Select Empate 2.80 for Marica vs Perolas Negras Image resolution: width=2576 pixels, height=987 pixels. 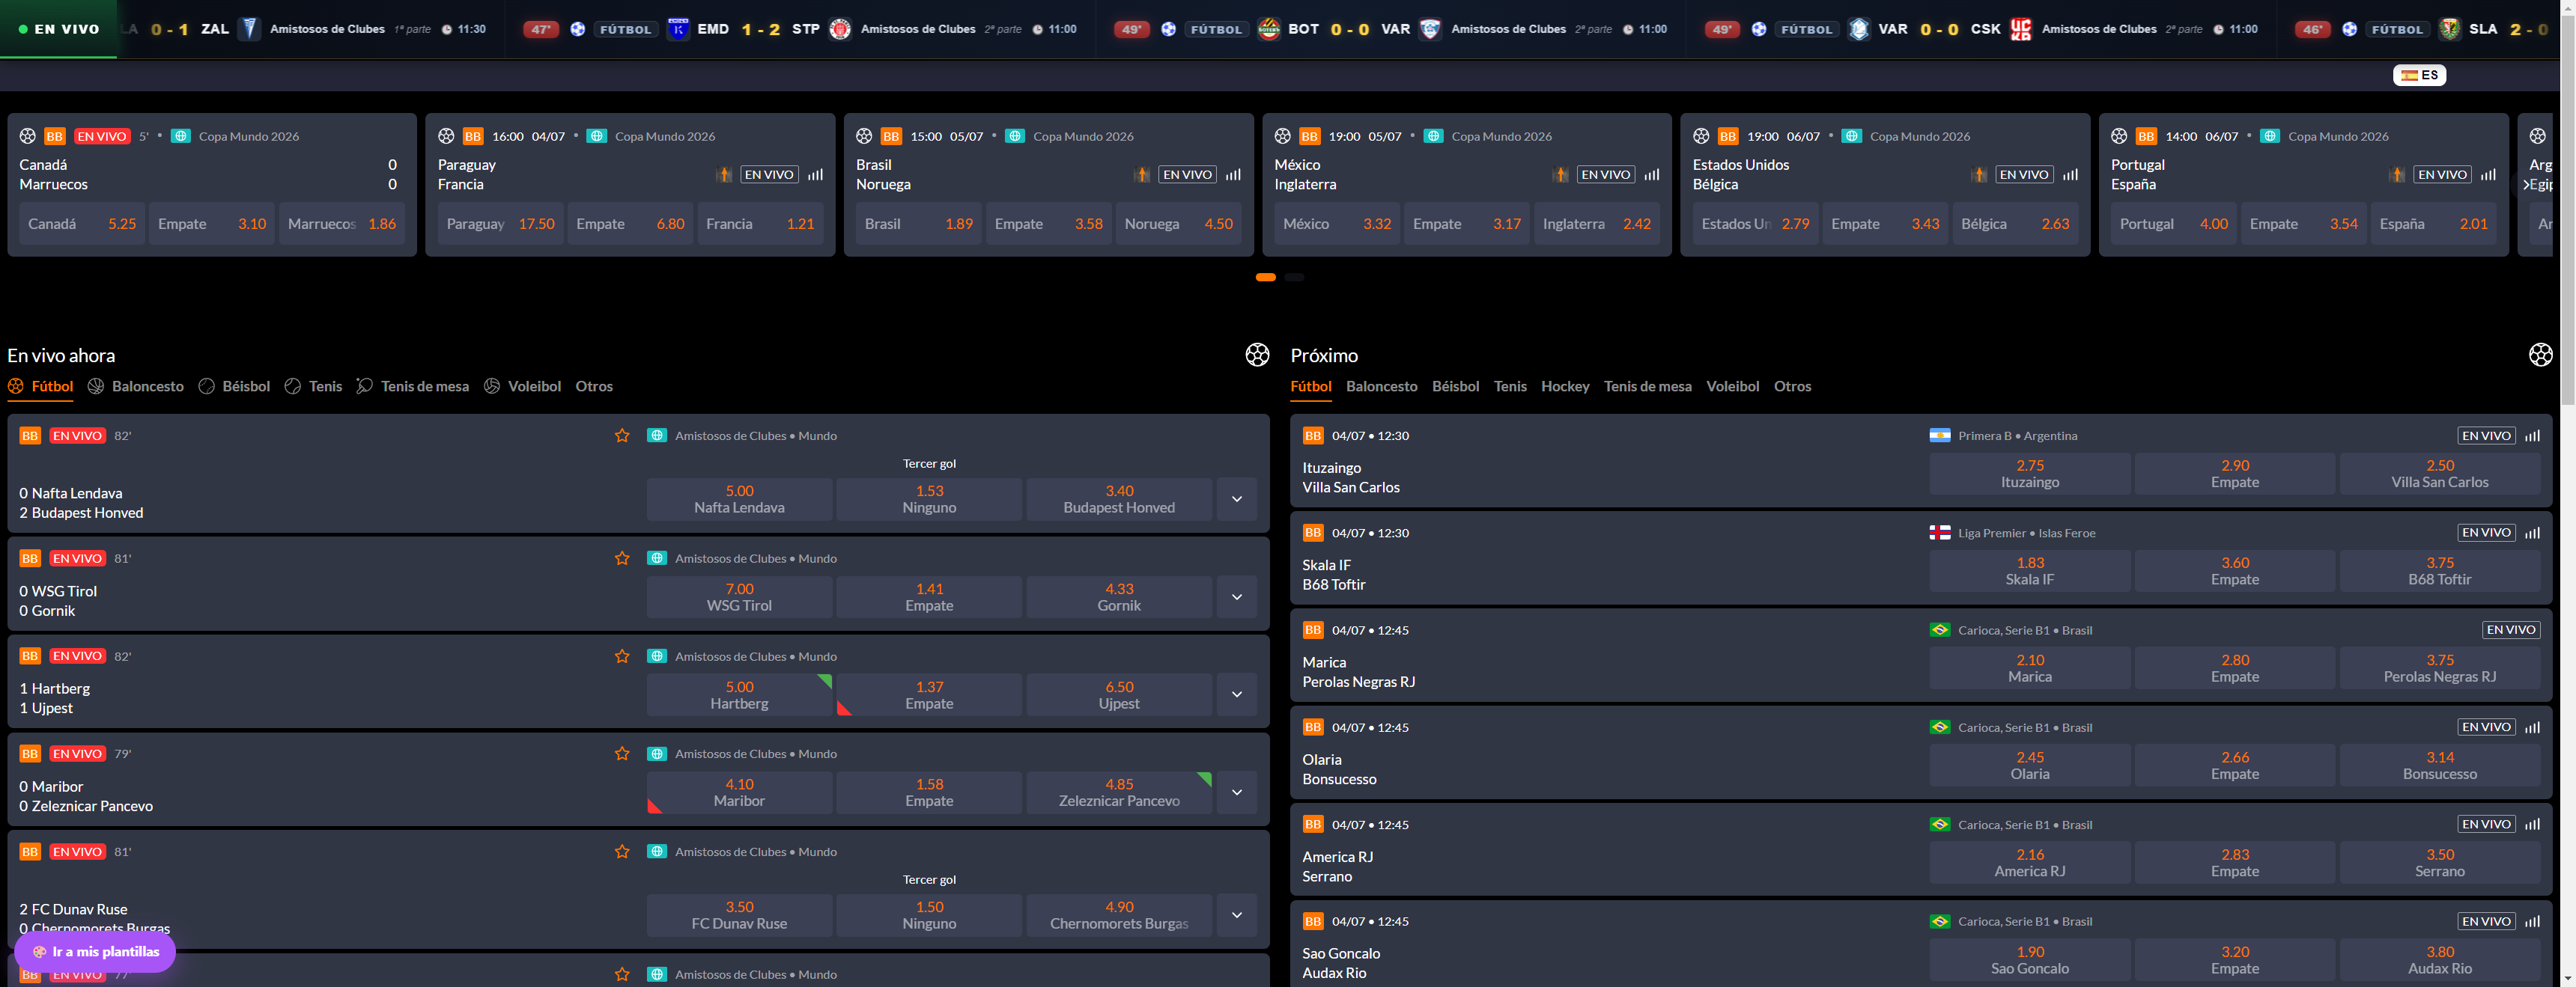tap(2235, 668)
